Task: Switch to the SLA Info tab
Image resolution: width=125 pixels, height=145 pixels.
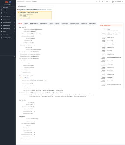Action: click(51, 23)
